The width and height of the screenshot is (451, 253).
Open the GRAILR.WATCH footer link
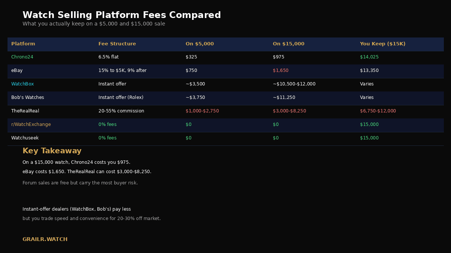click(x=45, y=240)
